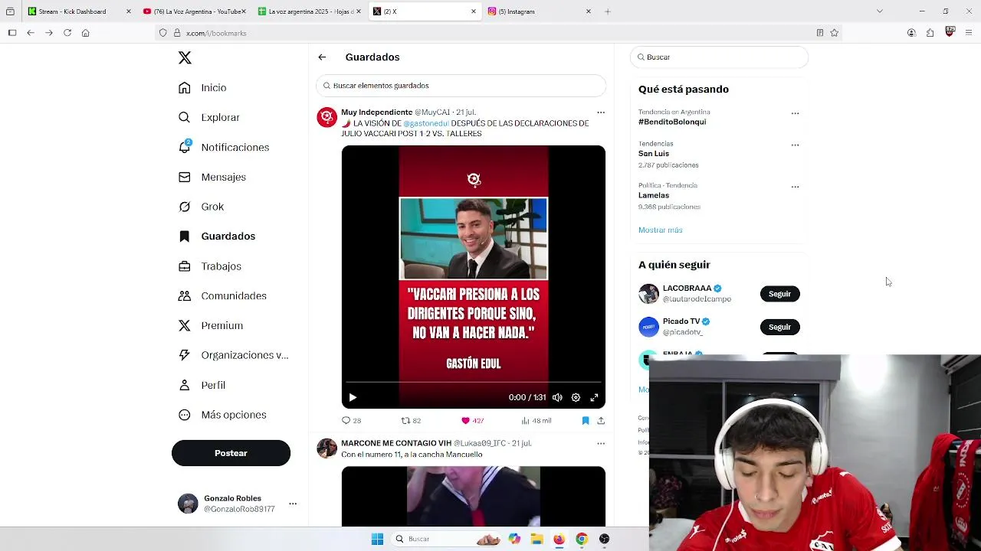This screenshot has width=981, height=551.
Task: Open Mensajes section
Action: pos(212,177)
